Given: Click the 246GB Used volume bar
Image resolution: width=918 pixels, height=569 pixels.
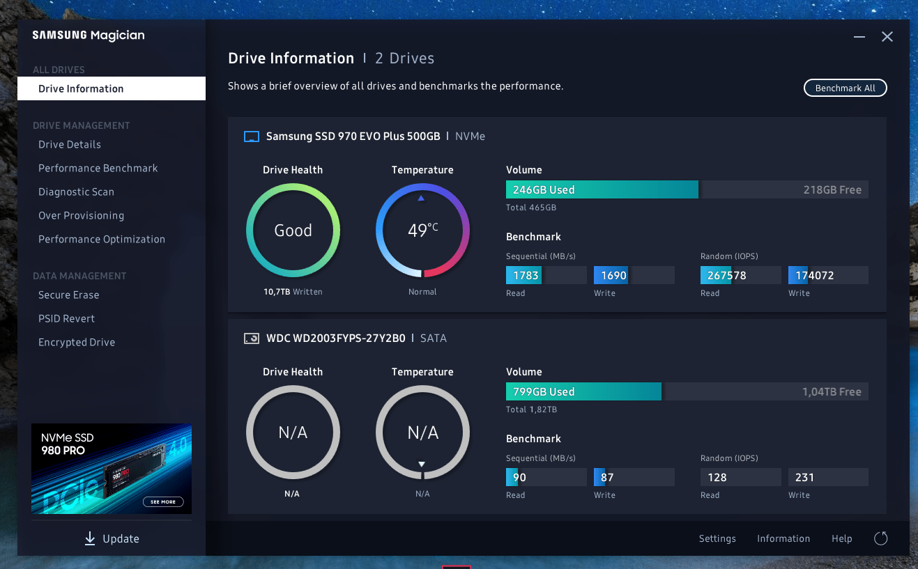Looking at the screenshot, I should click(602, 189).
